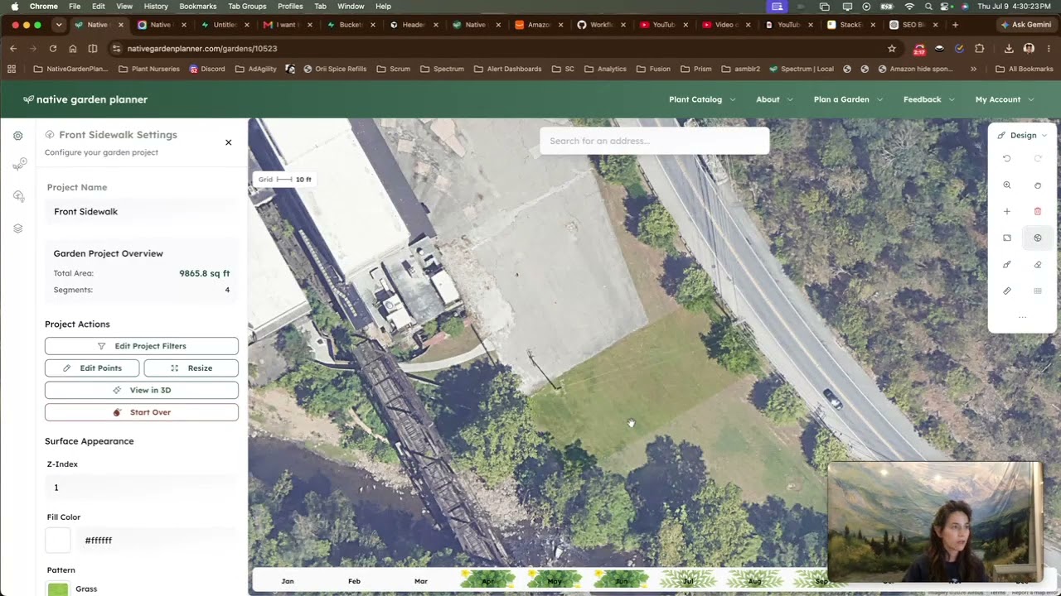Expand the Feedback menu

pyautogui.click(x=928, y=99)
